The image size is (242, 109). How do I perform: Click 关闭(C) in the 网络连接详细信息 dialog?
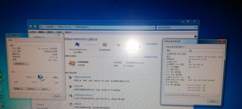coord(213,101)
